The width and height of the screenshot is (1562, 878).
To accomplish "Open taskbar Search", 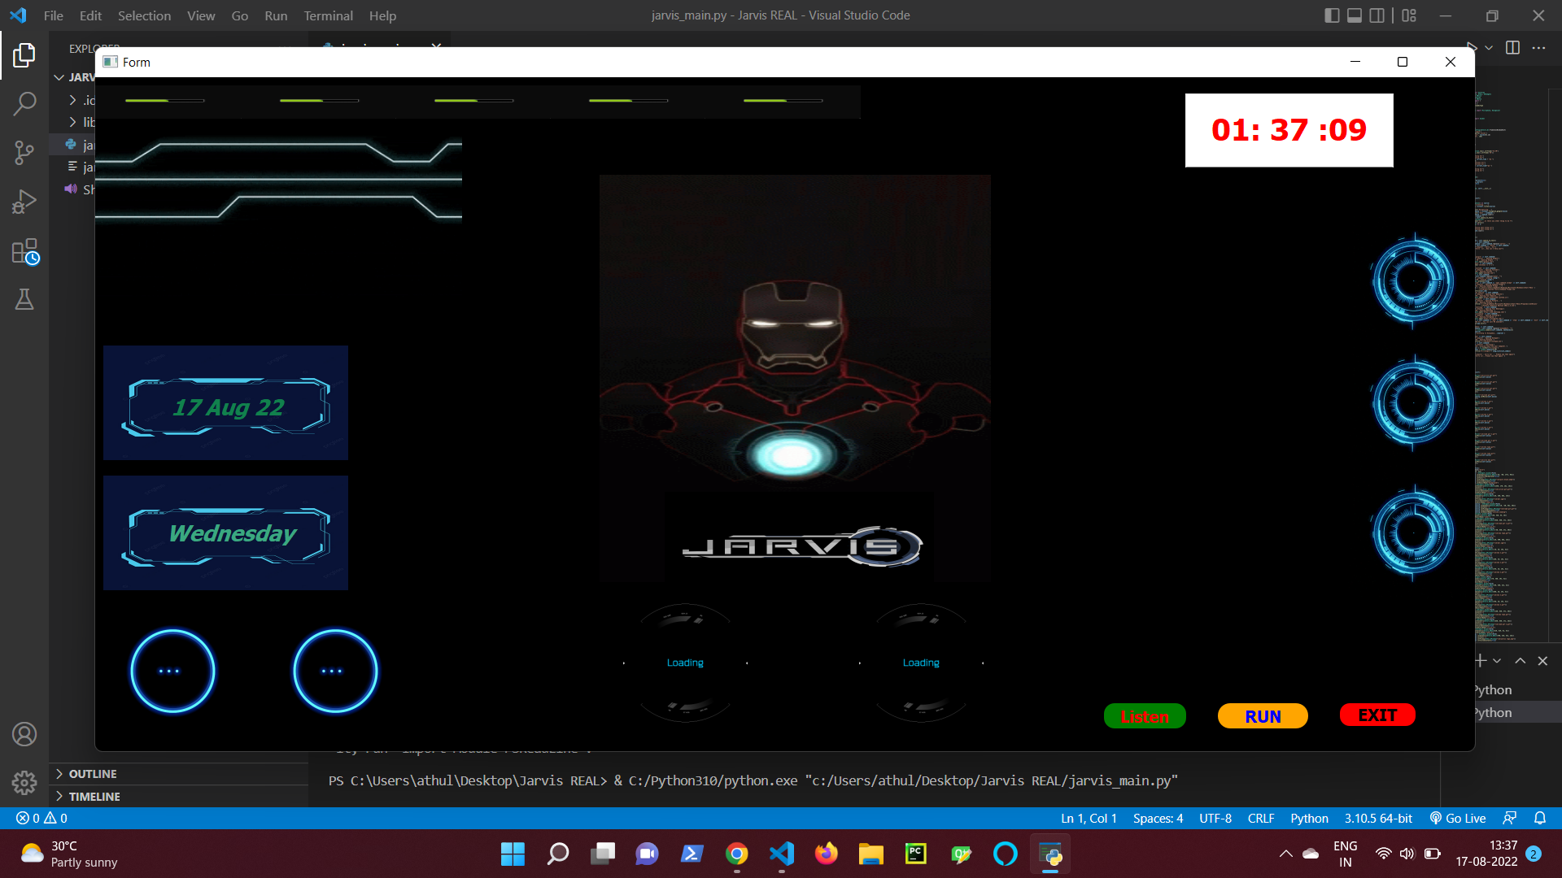I will 558,854.
